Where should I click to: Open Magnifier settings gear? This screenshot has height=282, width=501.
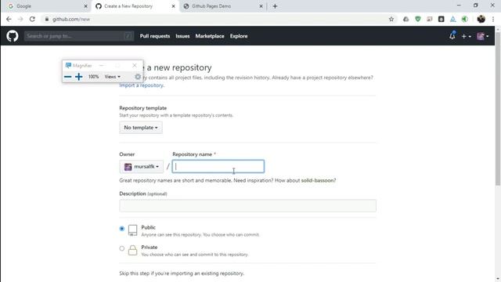138,77
